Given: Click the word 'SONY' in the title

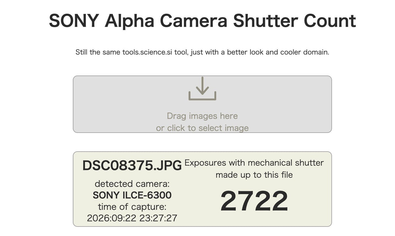Looking at the screenshot, I should click(74, 21).
